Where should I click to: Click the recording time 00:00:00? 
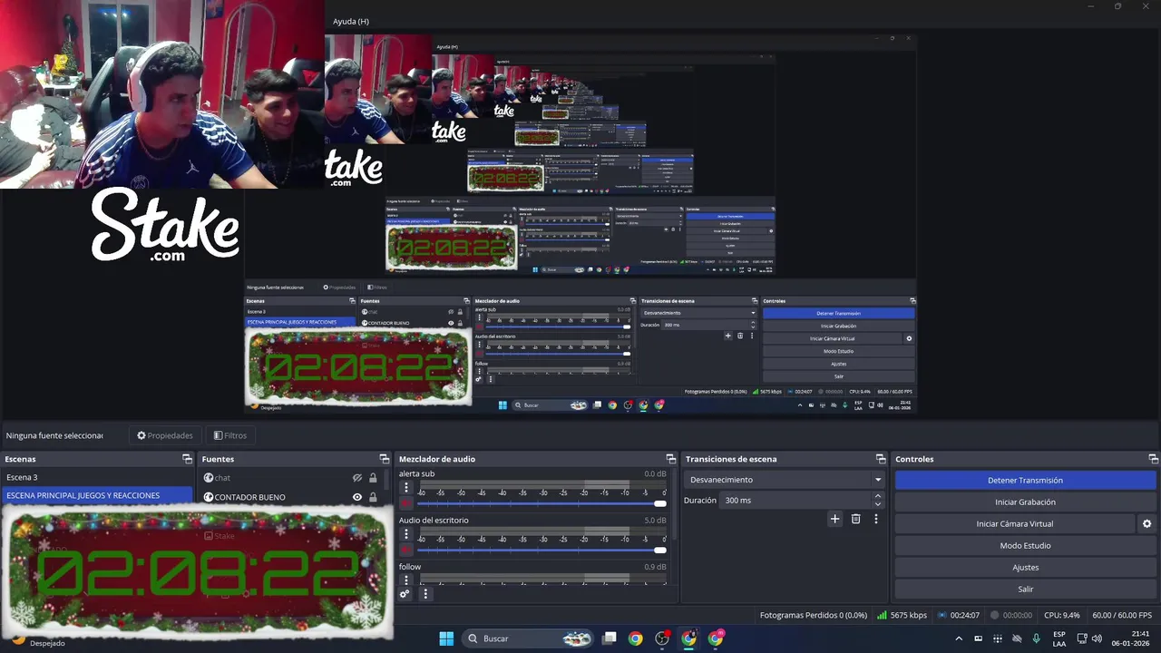(1011, 615)
